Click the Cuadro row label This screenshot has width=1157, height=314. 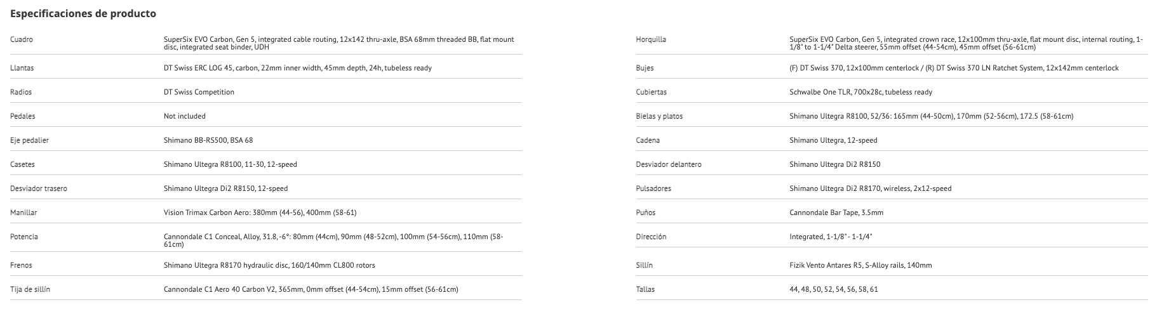pyautogui.click(x=22, y=39)
